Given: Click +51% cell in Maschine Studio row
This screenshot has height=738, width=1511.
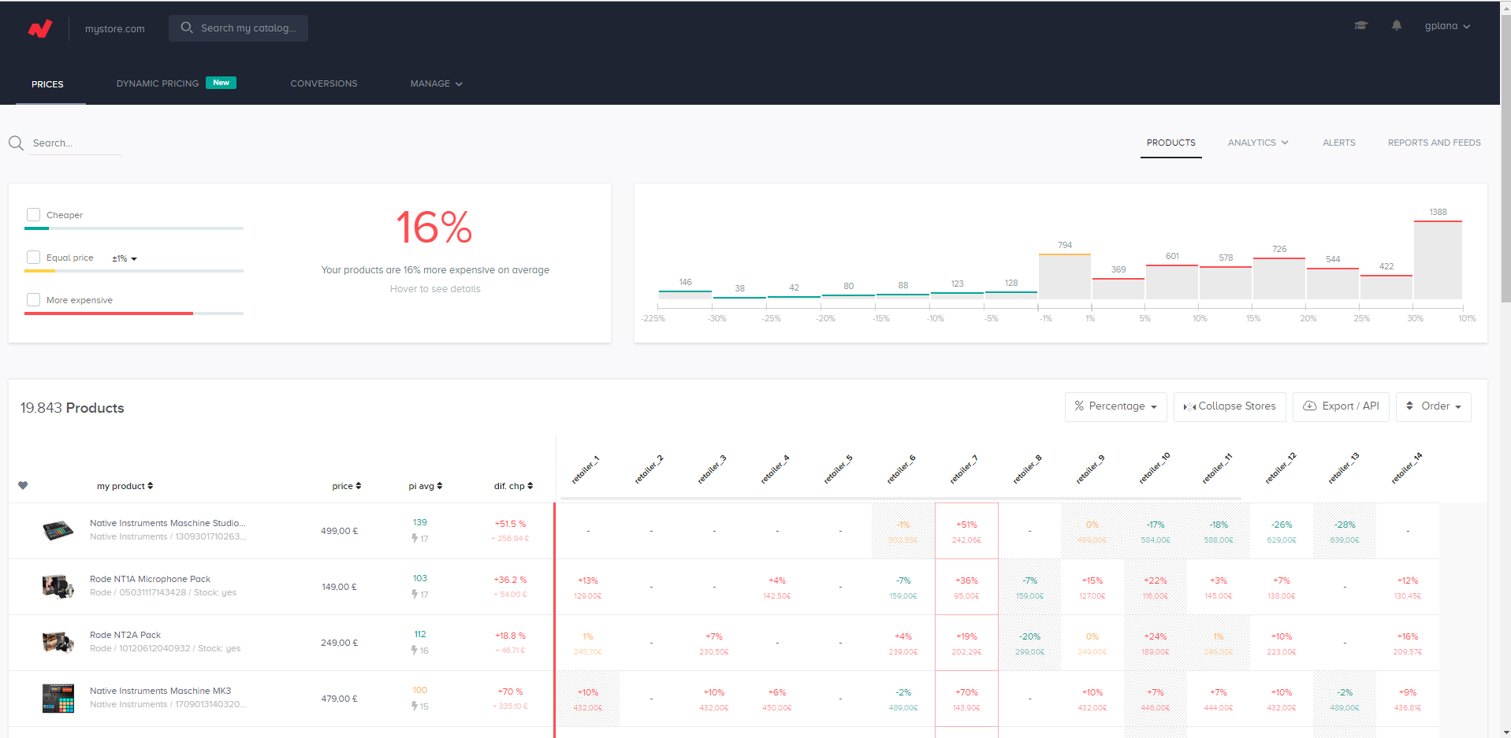Looking at the screenshot, I should pyautogui.click(x=966, y=531).
